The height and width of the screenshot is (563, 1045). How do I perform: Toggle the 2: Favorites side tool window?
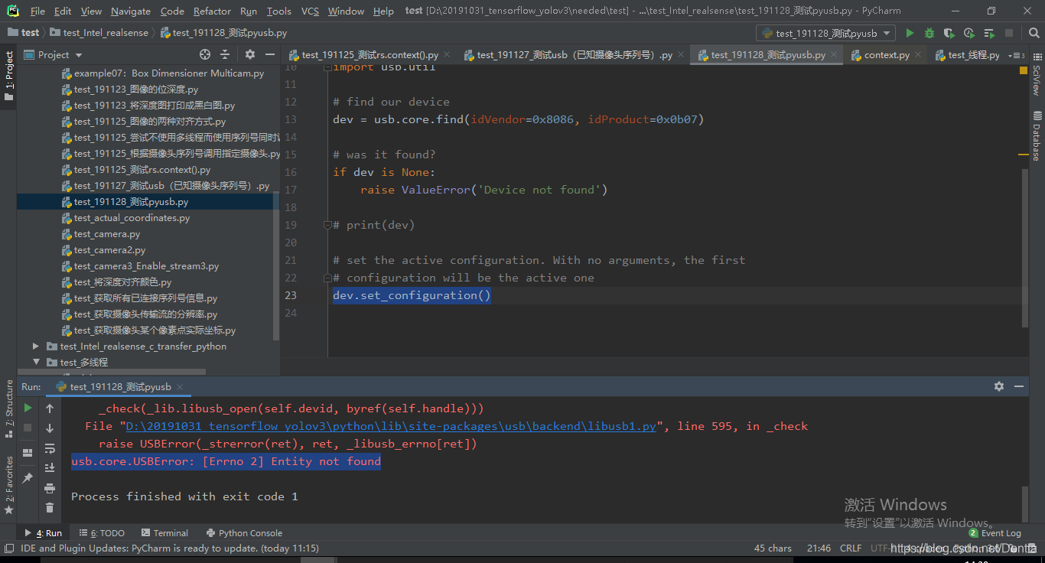pos(9,484)
